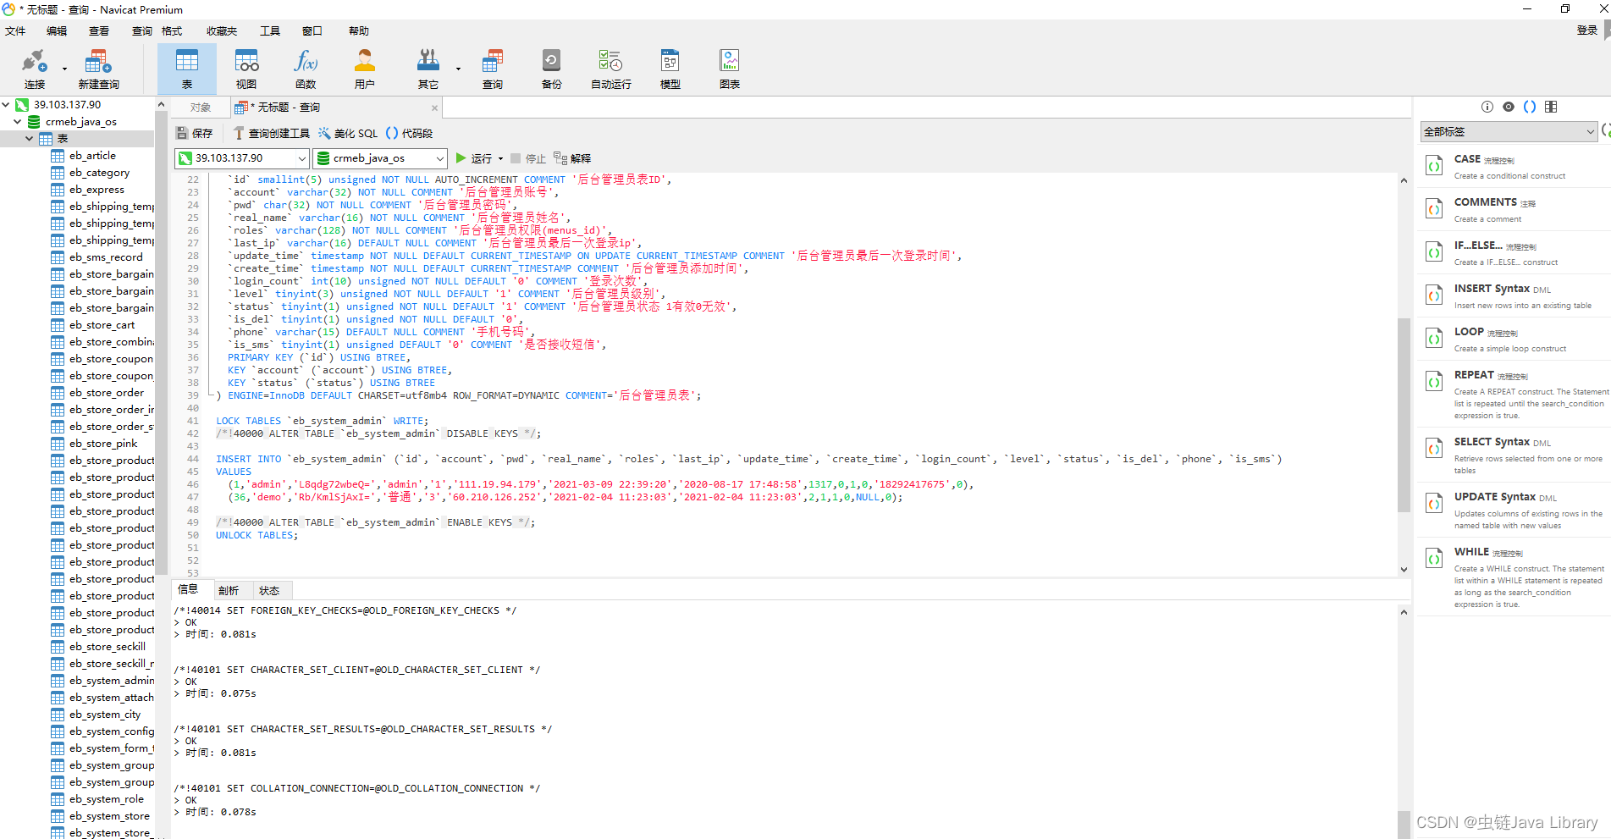The height and width of the screenshot is (839, 1611).
Task: Save the query with 保存 button
Action: point(195,133)
